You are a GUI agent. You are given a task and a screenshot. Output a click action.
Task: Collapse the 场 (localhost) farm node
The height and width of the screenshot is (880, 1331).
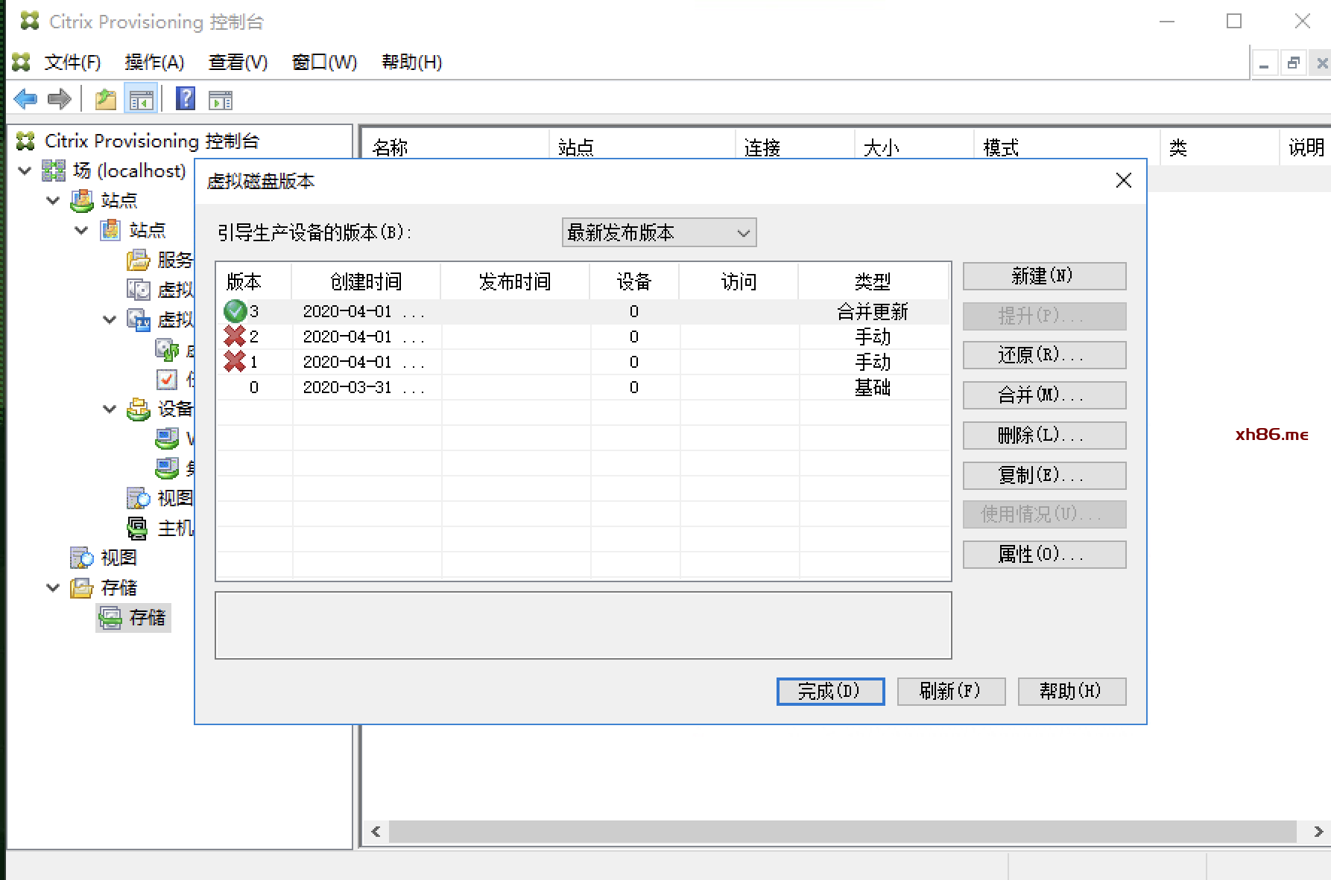[x=25, y=170]
